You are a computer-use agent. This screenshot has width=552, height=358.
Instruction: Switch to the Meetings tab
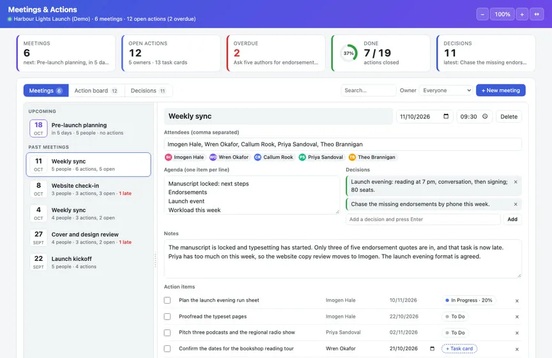click(x=46, y=91)
